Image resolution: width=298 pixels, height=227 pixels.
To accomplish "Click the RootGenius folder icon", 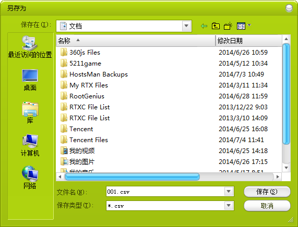I will click(x=64, y=96).
